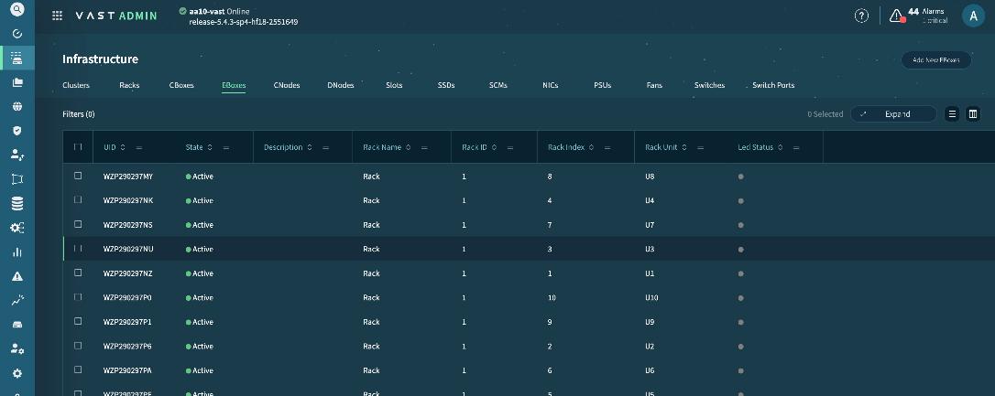Switch to the Racks tab
This screenshot has height=396, width=995.
coord(129,85)
